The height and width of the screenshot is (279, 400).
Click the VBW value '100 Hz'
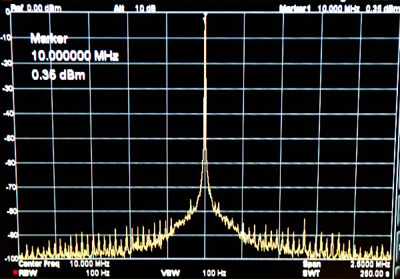(214, 274)
